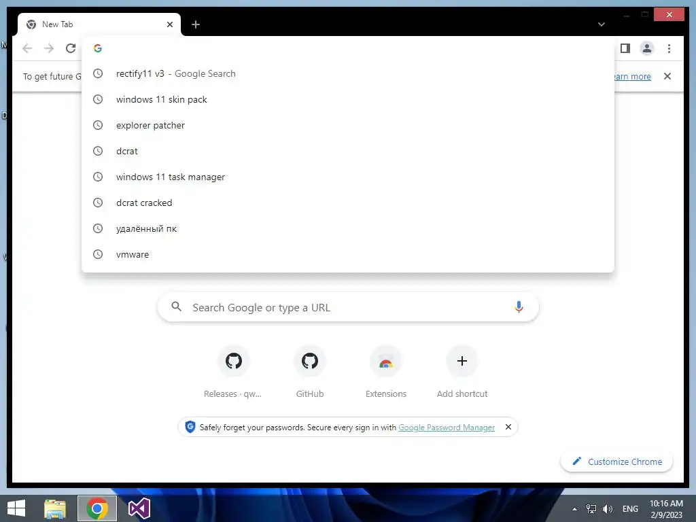Viewport: 696px width, 522px height.
Task: Open the Extensions shortcut tile
Action: (386, 373)
